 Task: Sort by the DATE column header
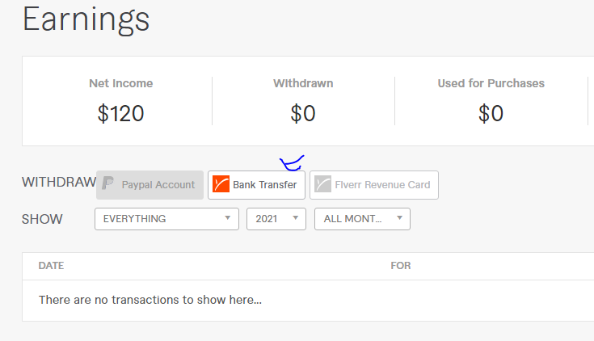pos(51,265)
